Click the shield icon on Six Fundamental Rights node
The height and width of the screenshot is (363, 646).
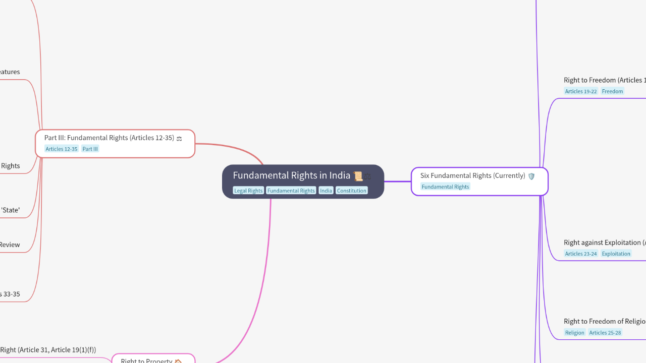point(531,176)
